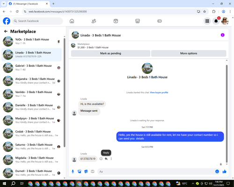Go to the Home feed icon
This screenshot has width=234, height=187.
72,21
